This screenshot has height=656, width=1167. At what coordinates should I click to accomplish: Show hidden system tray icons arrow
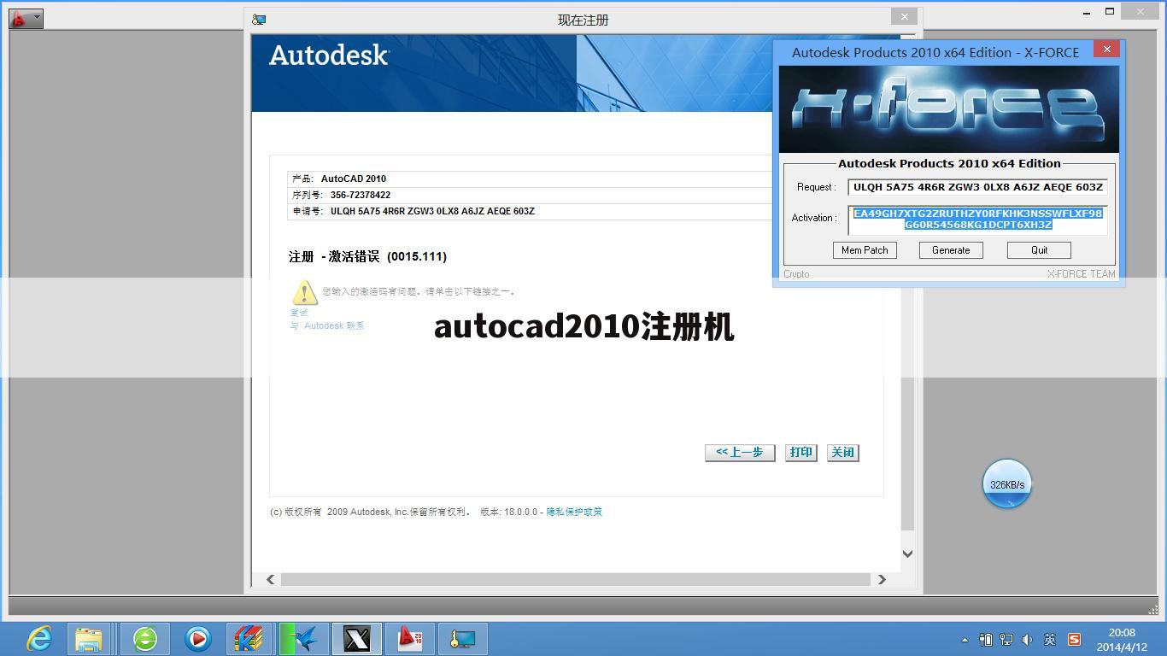tap(965, 639)
